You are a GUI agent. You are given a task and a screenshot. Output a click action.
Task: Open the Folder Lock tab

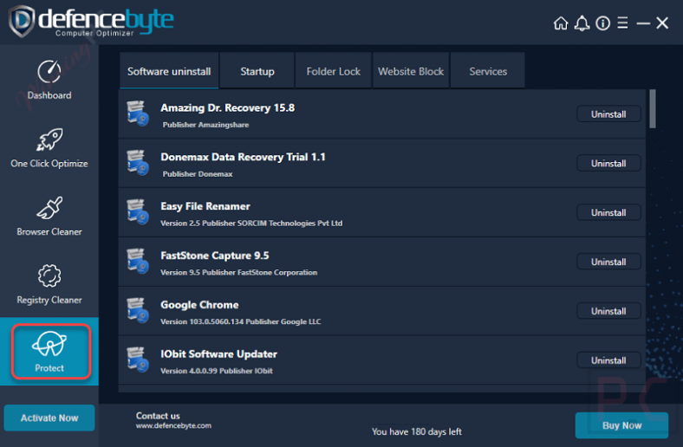pos(333,71)
